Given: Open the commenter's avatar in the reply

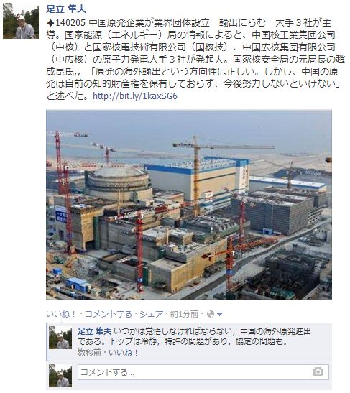Looking at the screenshot, I should click(60, 338).
